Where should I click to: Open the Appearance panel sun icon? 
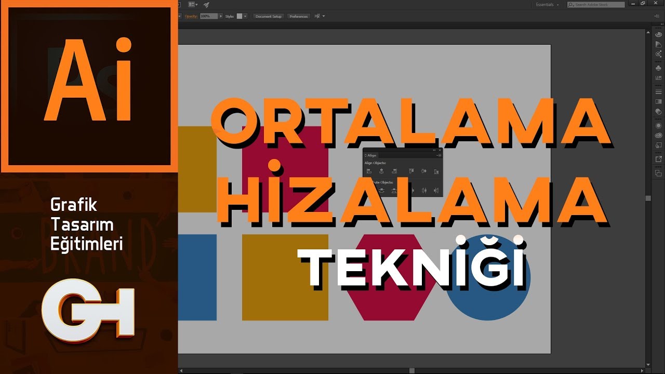(x=658, y=125)
